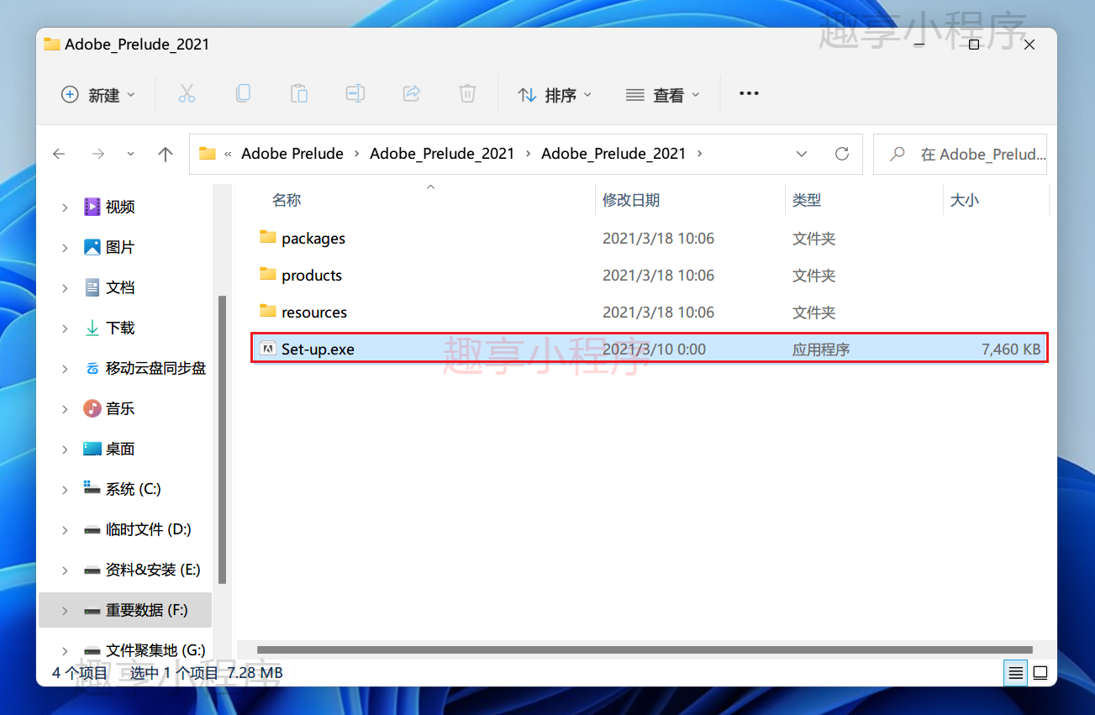
Task: Click the 应用程序 type cell
Action: [821, 350]
